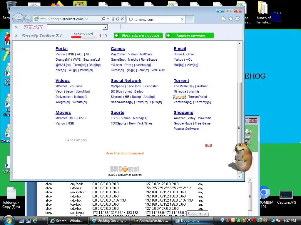Click the FaceBook link
The height and width of the screenshot is (225, 301).
point(134,86)
